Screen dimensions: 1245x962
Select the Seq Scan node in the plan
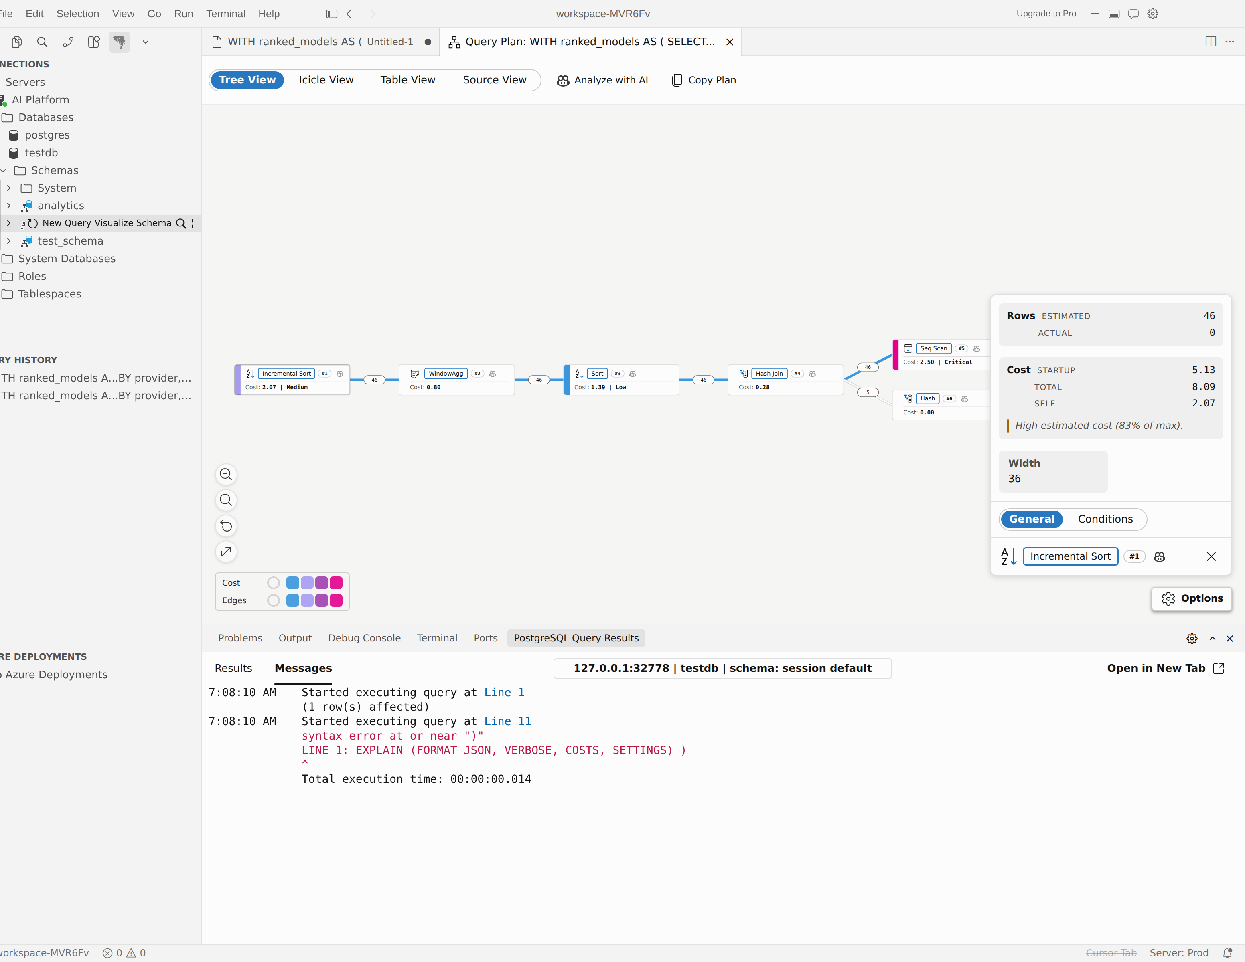pos(941,354)
